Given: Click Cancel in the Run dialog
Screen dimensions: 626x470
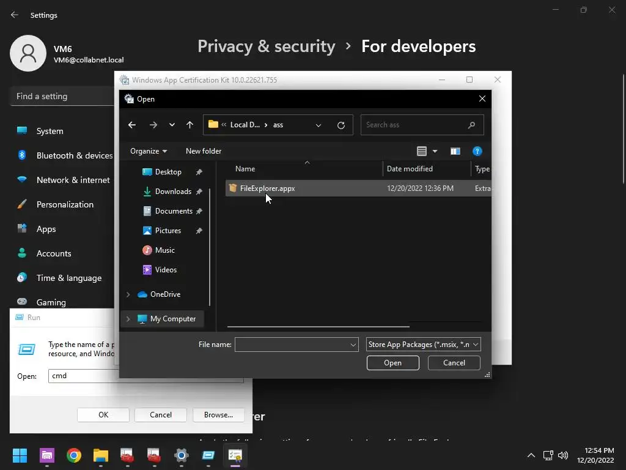Looking at the screenshot, I should (161, 415).
